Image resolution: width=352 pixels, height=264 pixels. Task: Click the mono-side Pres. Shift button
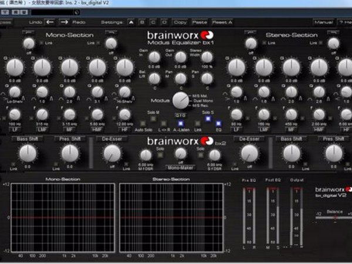coord(70,139)
